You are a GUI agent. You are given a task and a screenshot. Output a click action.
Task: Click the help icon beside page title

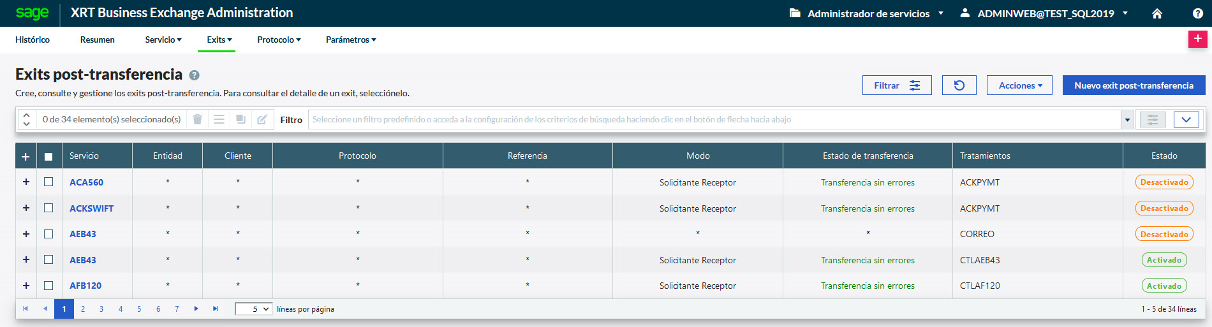pos(195,75)
